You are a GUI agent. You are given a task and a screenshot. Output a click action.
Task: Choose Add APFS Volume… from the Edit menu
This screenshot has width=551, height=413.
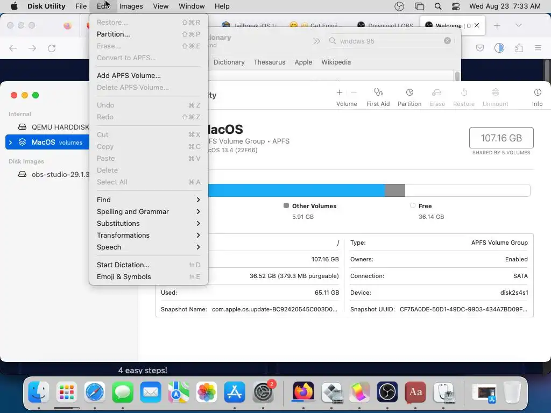(149, 75)
